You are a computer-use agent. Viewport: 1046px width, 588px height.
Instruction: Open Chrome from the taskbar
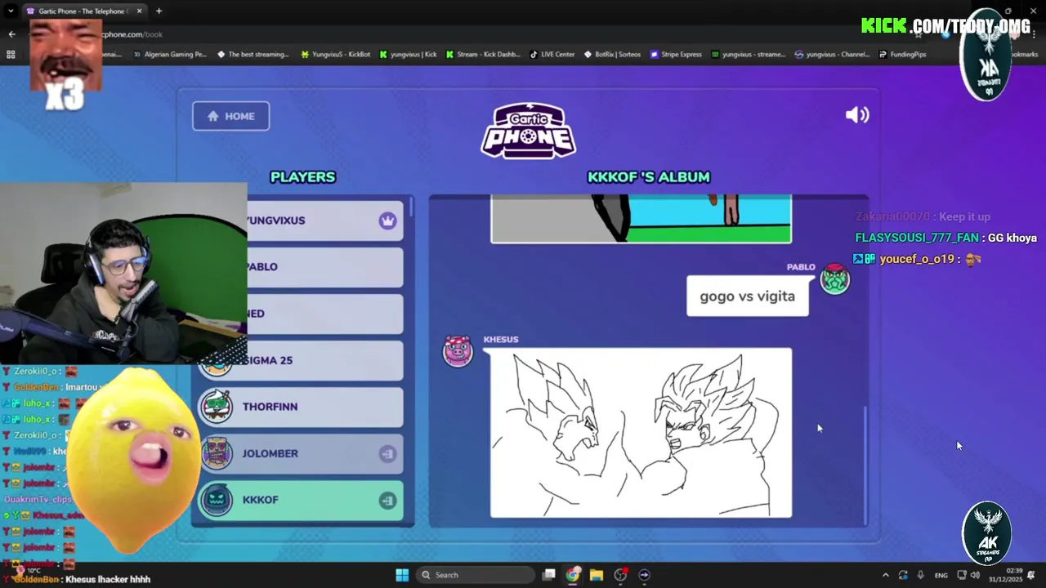point(573,575)
